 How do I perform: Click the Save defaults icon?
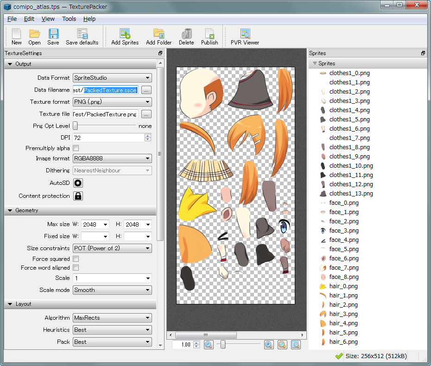coord(82,33)
